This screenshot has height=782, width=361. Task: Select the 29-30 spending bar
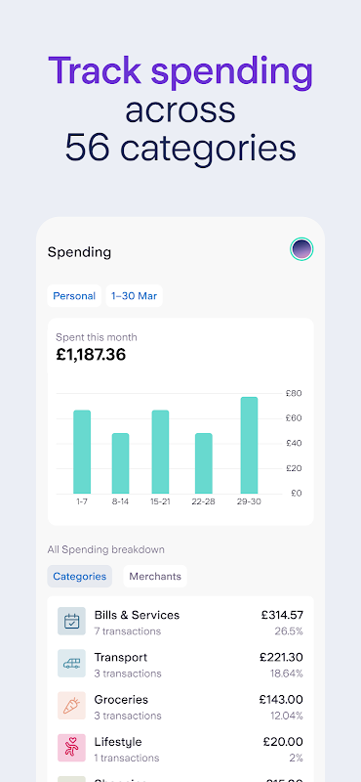[249, 446]
